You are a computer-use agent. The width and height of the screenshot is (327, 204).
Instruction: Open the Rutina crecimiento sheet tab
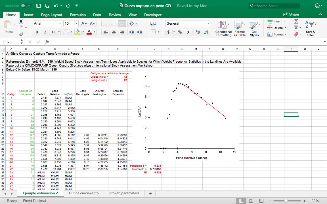(84, 193)
